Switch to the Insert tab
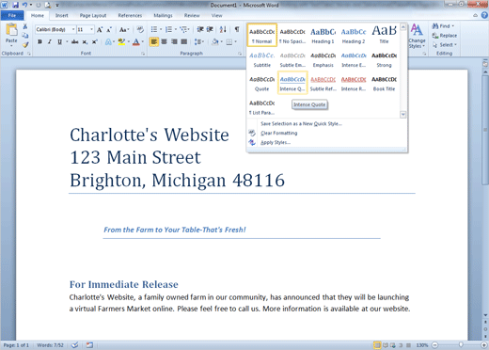 tap(62, 15)
